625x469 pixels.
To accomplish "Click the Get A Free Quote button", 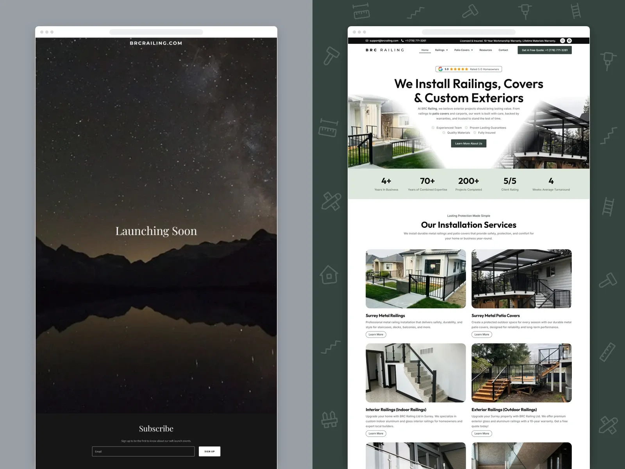I will [545, 50].
